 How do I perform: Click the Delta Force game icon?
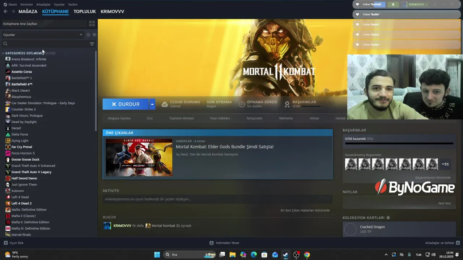(x=8, y=134)
